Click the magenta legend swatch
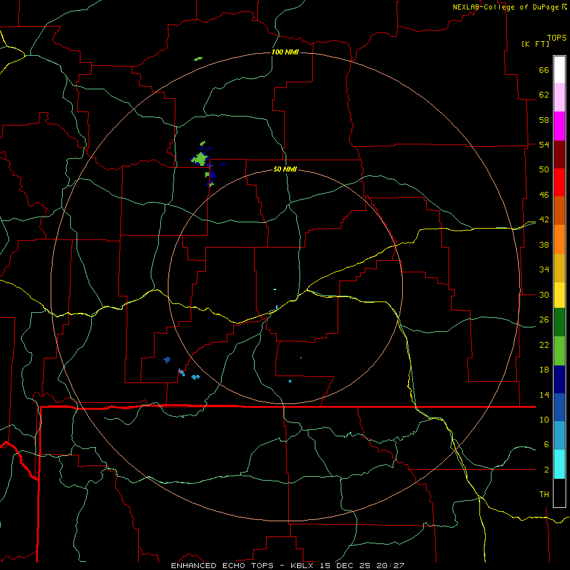 point(559,126)
